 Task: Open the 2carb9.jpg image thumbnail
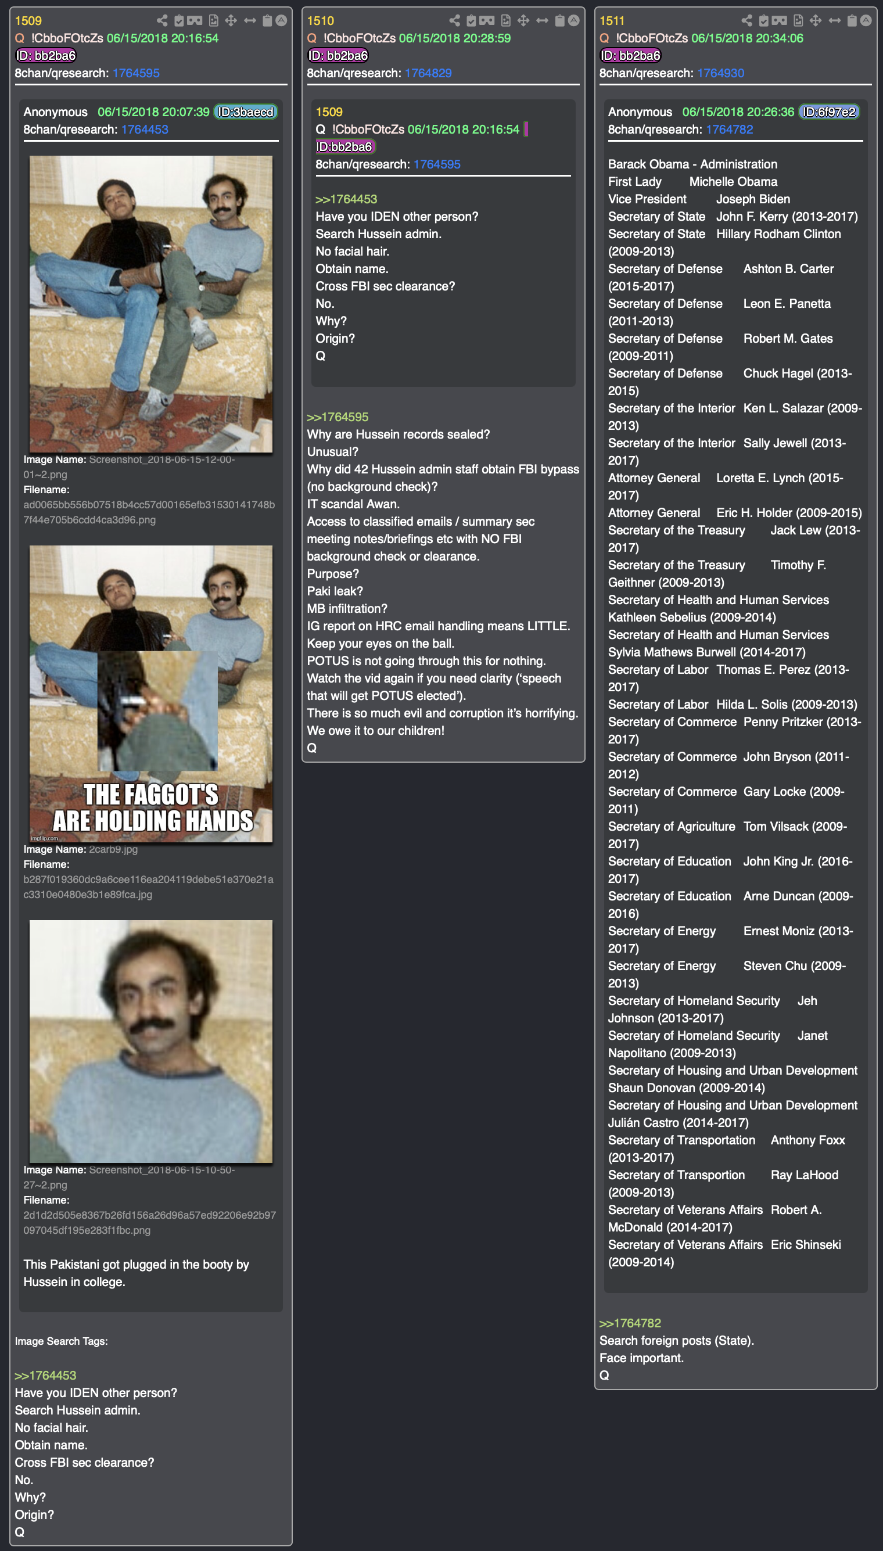click(151, 694)
